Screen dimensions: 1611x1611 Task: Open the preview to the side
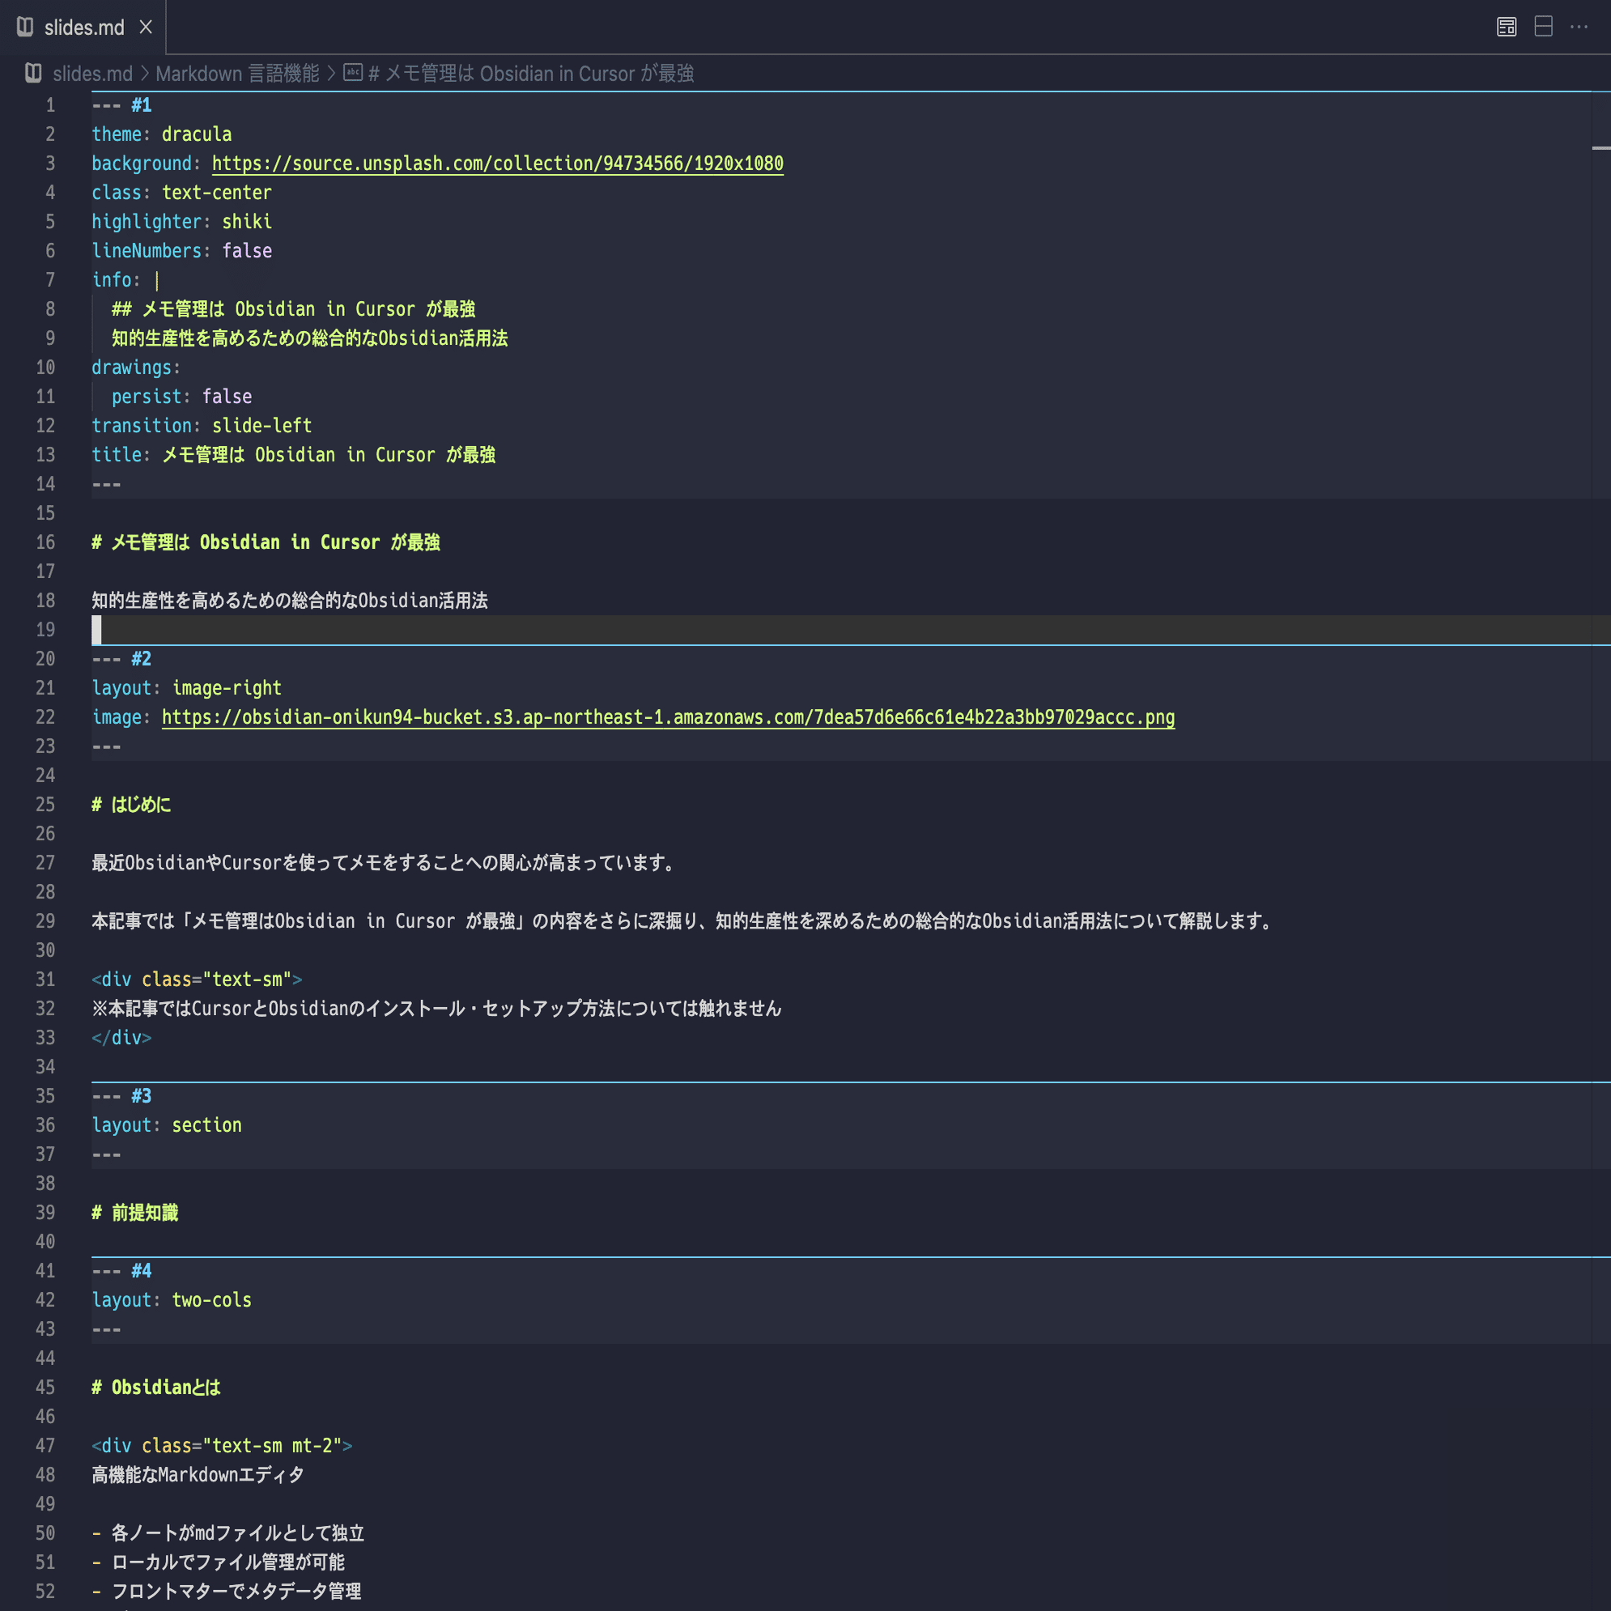click(1506, 27)
